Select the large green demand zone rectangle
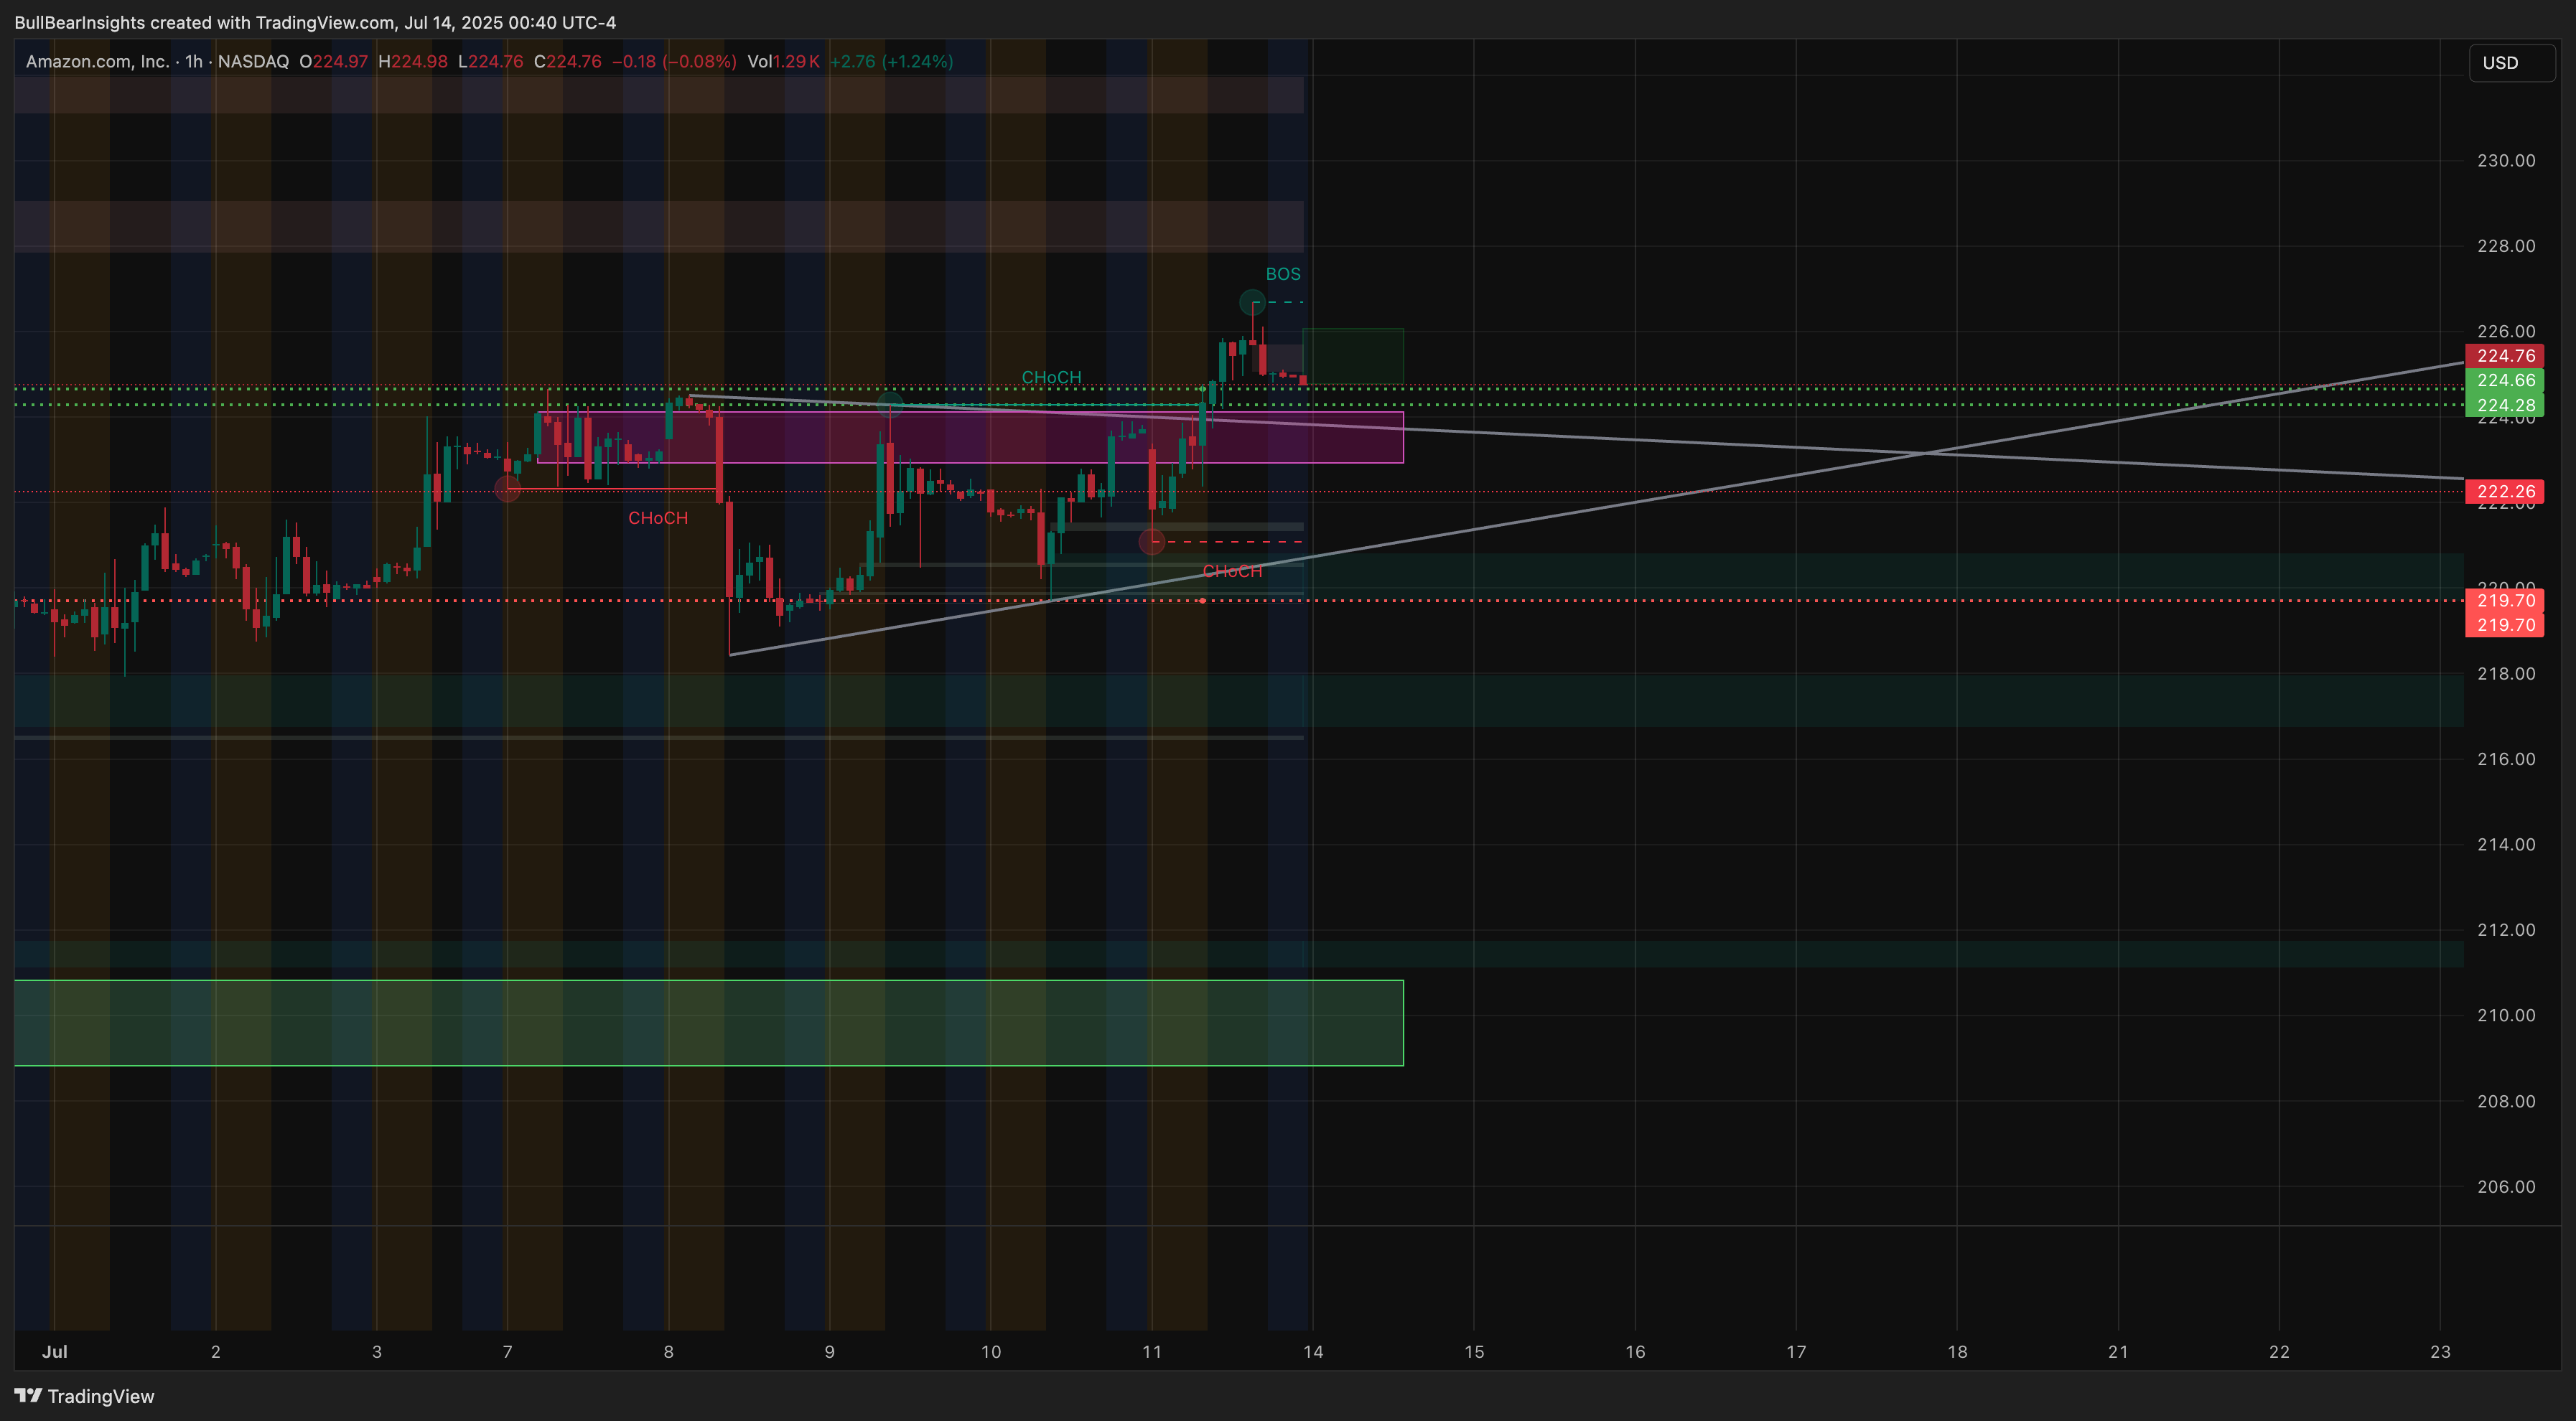Viewport: 2576px width, 1421px height. pyautogui.click(x=709, y=1022)
